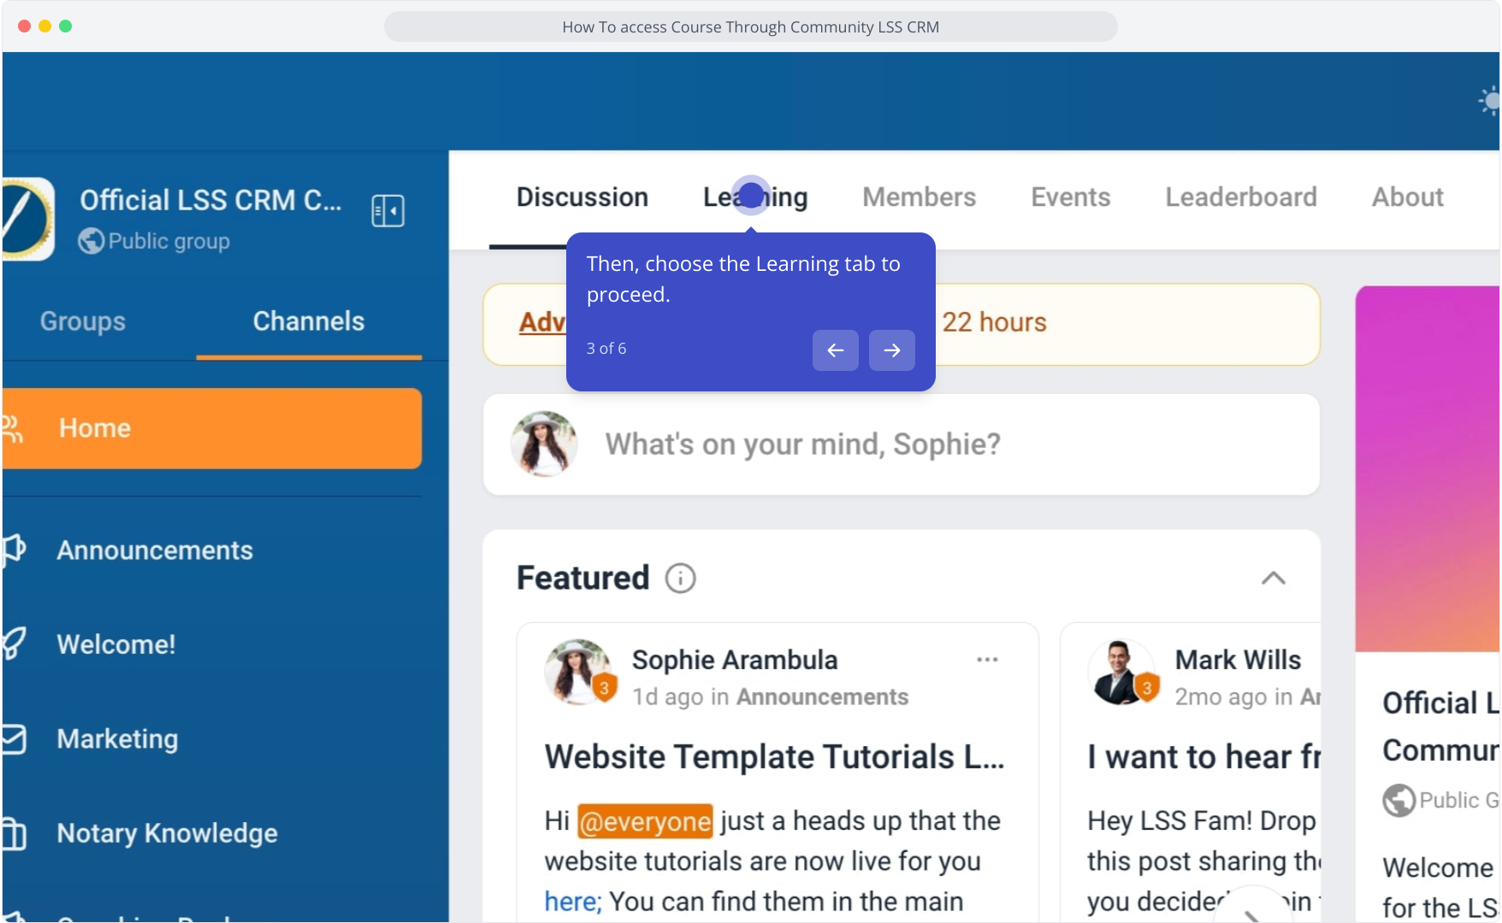
Task: Open 'Website Template Tutorials L...' post title
Action: point(774,757)
